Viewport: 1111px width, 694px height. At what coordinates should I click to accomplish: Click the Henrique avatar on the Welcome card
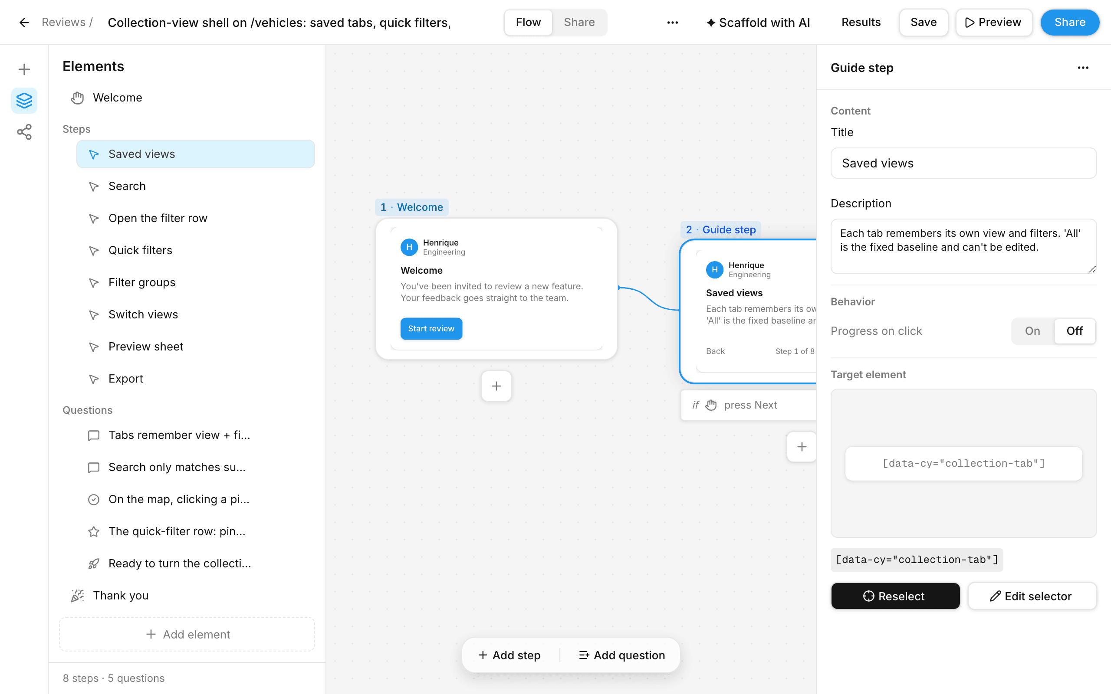(x=409, y=247)
